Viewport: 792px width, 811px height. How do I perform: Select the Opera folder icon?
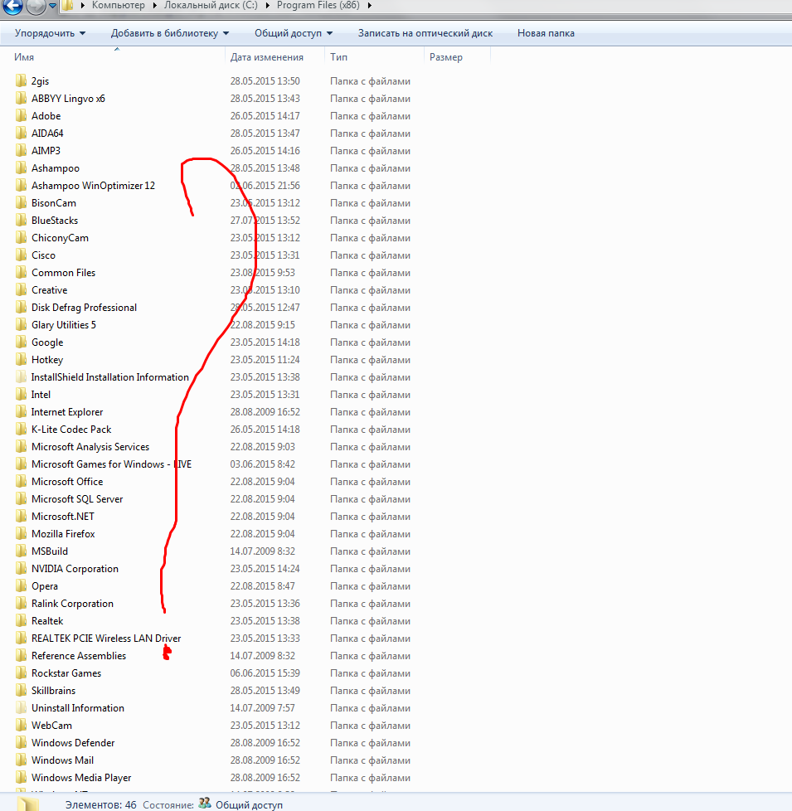coord(21,586)
